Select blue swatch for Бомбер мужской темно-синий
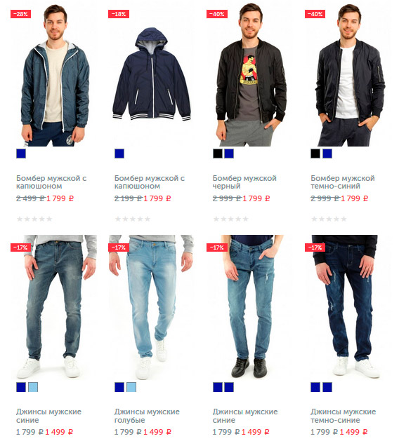399x448 pixels. (x=327, y=154)
